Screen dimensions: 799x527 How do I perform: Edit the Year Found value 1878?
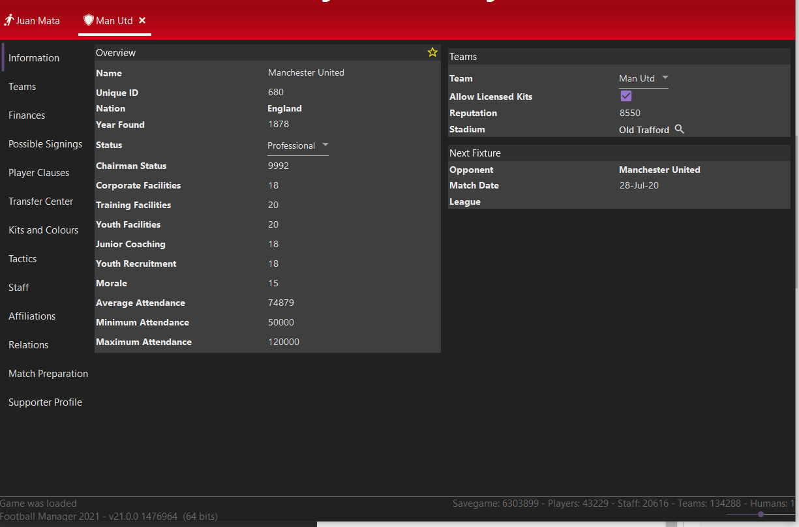coord(279,124)
